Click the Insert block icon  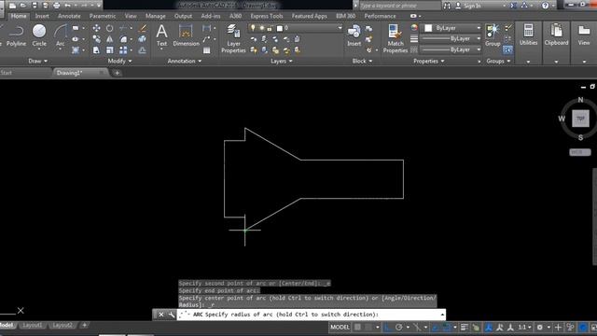coord(354,35)
